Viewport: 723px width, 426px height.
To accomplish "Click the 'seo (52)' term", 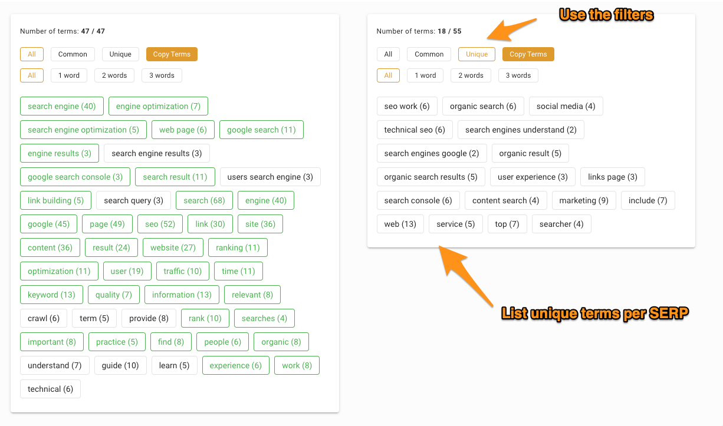I will (x=160, y=224).
